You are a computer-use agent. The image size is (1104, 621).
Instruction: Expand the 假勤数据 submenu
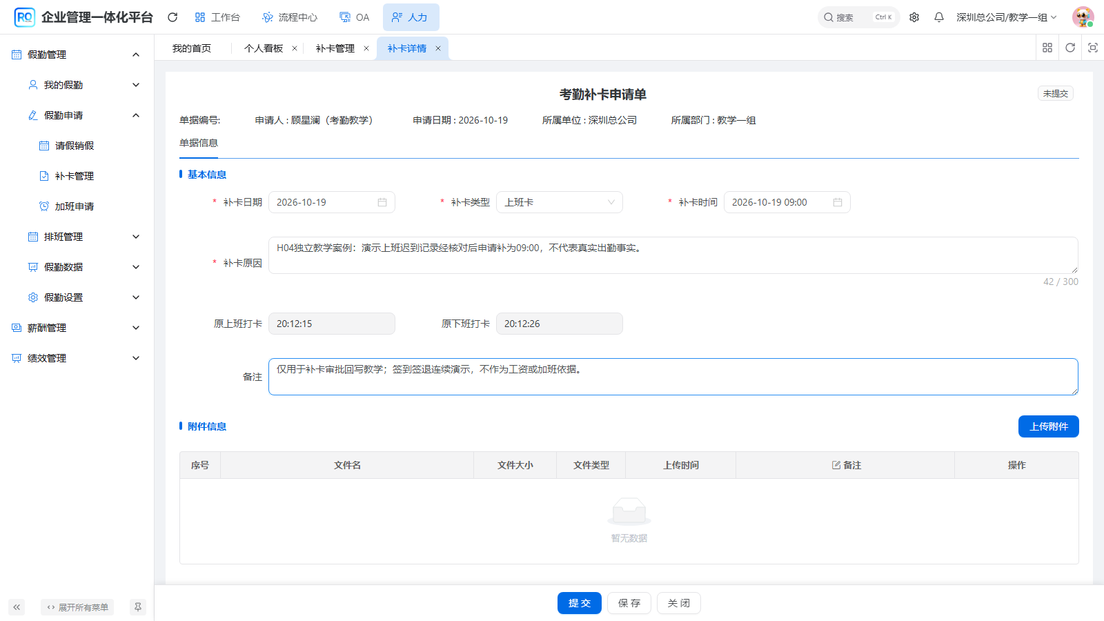pyautogui.click(x=77, y=267)
